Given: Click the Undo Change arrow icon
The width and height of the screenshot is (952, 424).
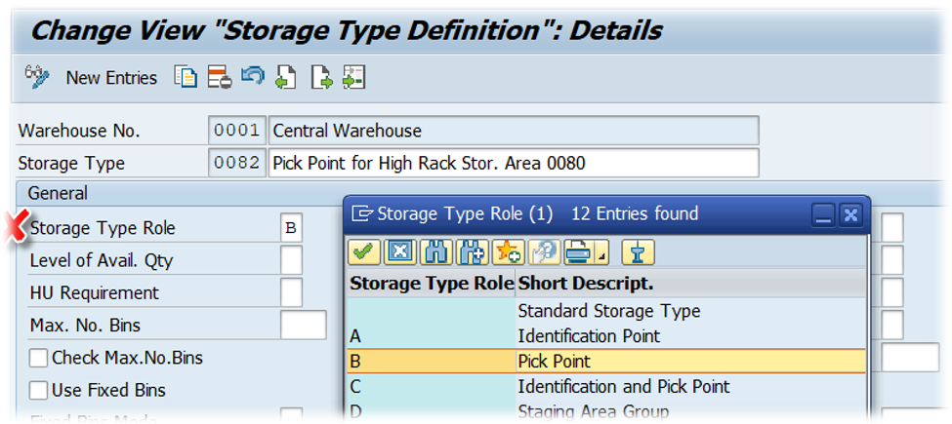Looking at the screenshot, I should click(253, 77).
